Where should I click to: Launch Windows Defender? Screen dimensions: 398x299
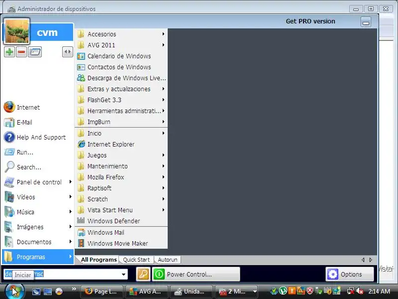pos(121,221)
